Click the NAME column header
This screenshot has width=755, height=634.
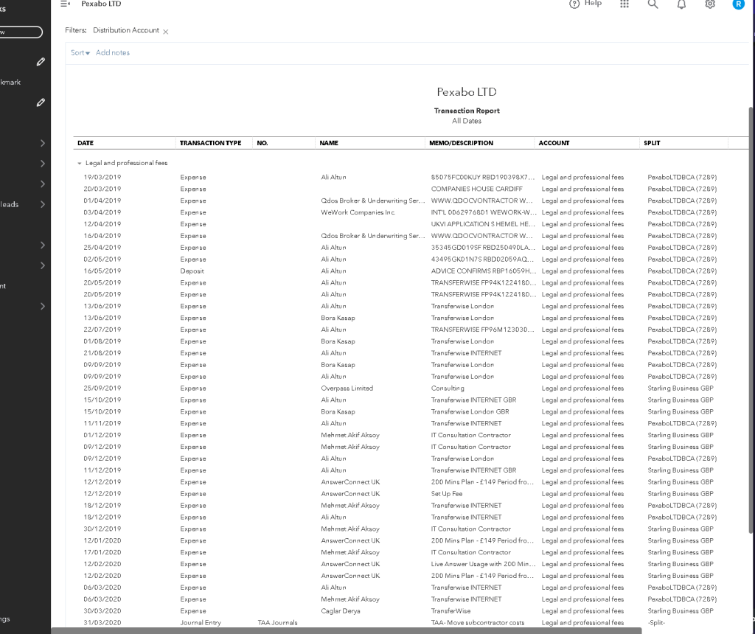pyautogui.click(x=329, y=143)
